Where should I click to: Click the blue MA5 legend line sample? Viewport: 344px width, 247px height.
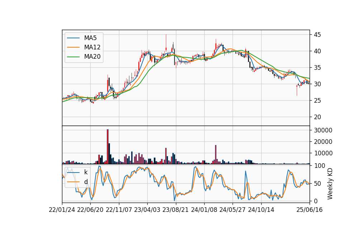click(x=73, y=38)
